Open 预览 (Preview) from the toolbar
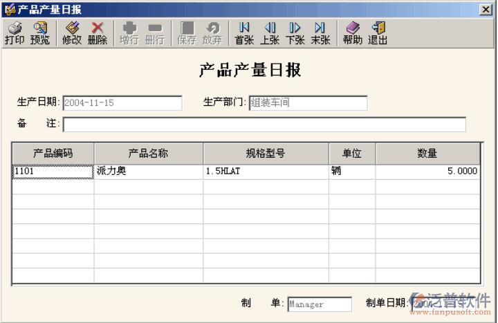 point(40,33)
